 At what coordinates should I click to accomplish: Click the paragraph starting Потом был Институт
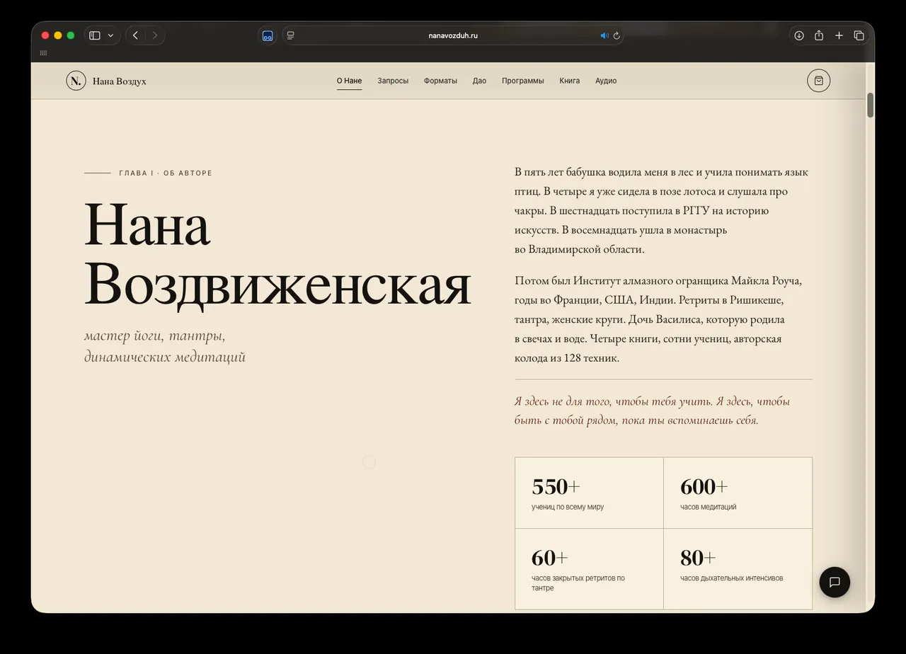tap(658, 319)
